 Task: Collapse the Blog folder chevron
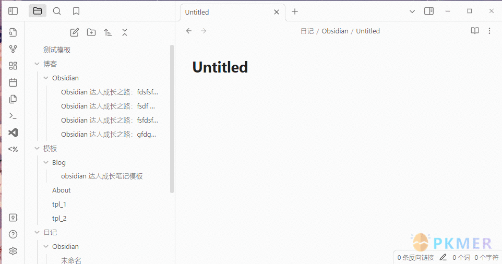(x=46, y=162)
